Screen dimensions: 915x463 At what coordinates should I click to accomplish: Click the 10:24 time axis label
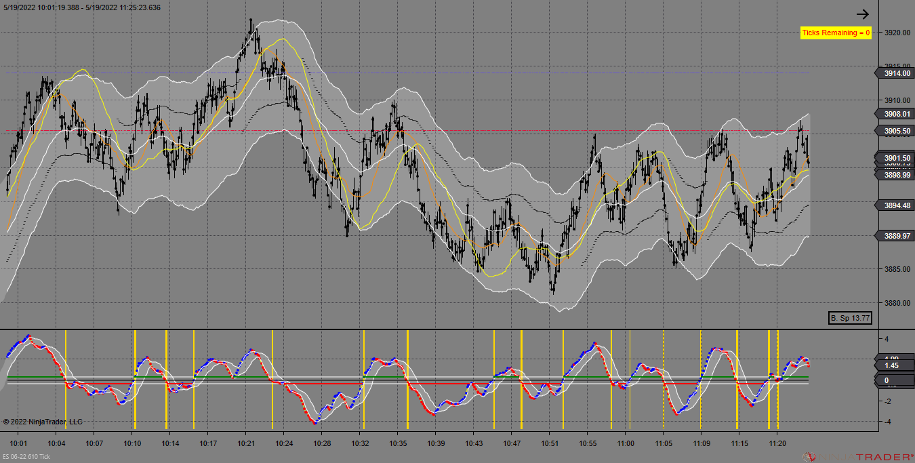point(284,443)
